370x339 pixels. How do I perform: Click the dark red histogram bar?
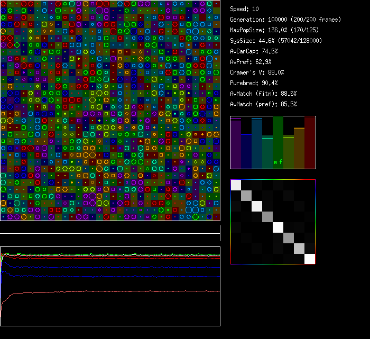tap(310, 142)
